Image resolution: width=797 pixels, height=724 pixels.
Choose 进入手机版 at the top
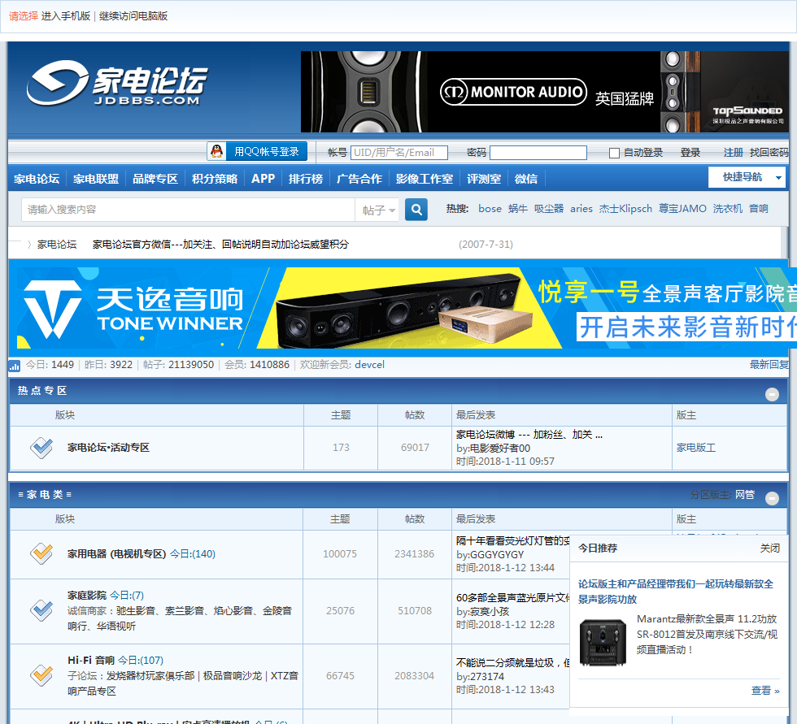point(66,16)
